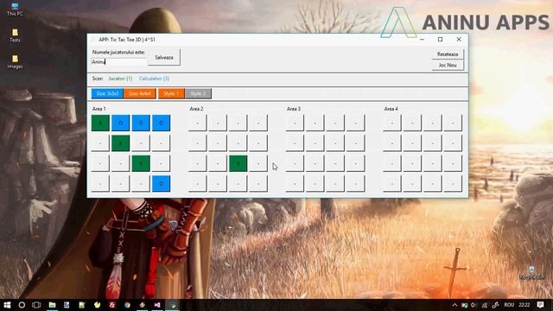Start a new game with Joc Nou

pyautogui.click(x=448, y=66)
